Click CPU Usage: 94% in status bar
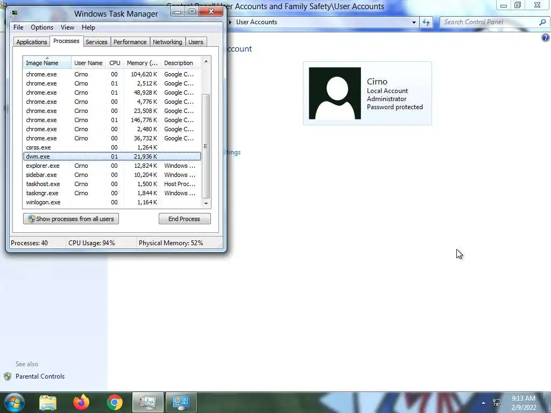The image size is (551, 413). (x=91, y=243)
